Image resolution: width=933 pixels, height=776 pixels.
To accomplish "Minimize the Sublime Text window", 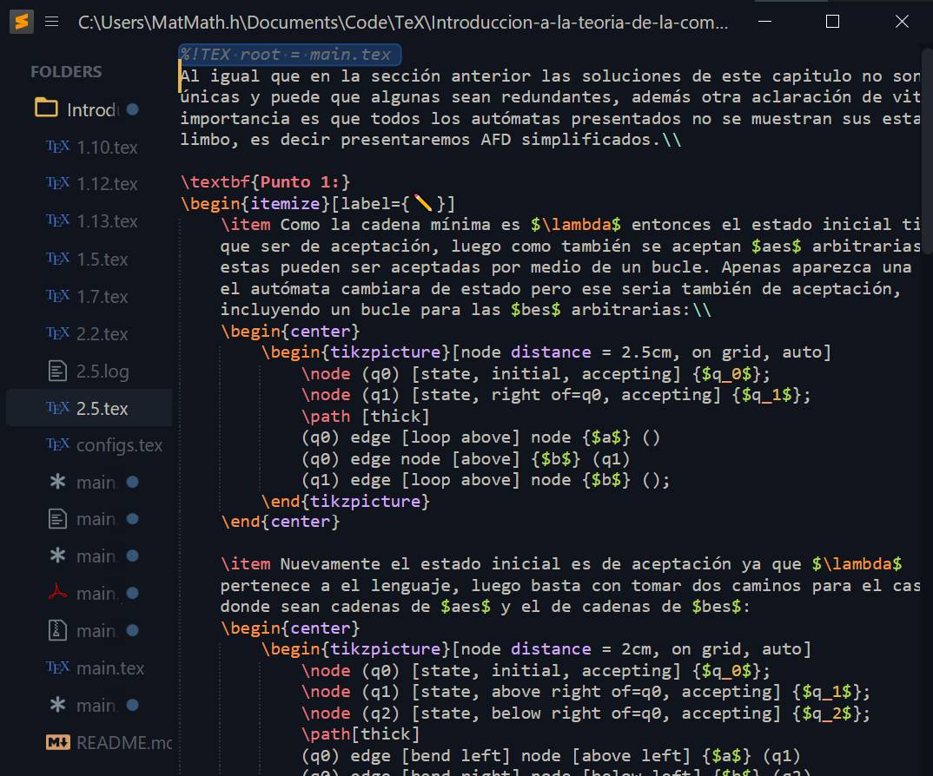I will 765,22.
